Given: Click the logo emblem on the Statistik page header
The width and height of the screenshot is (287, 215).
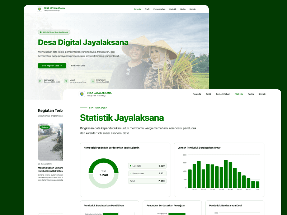Looking at the screenshot, I should tap(81, 94).
